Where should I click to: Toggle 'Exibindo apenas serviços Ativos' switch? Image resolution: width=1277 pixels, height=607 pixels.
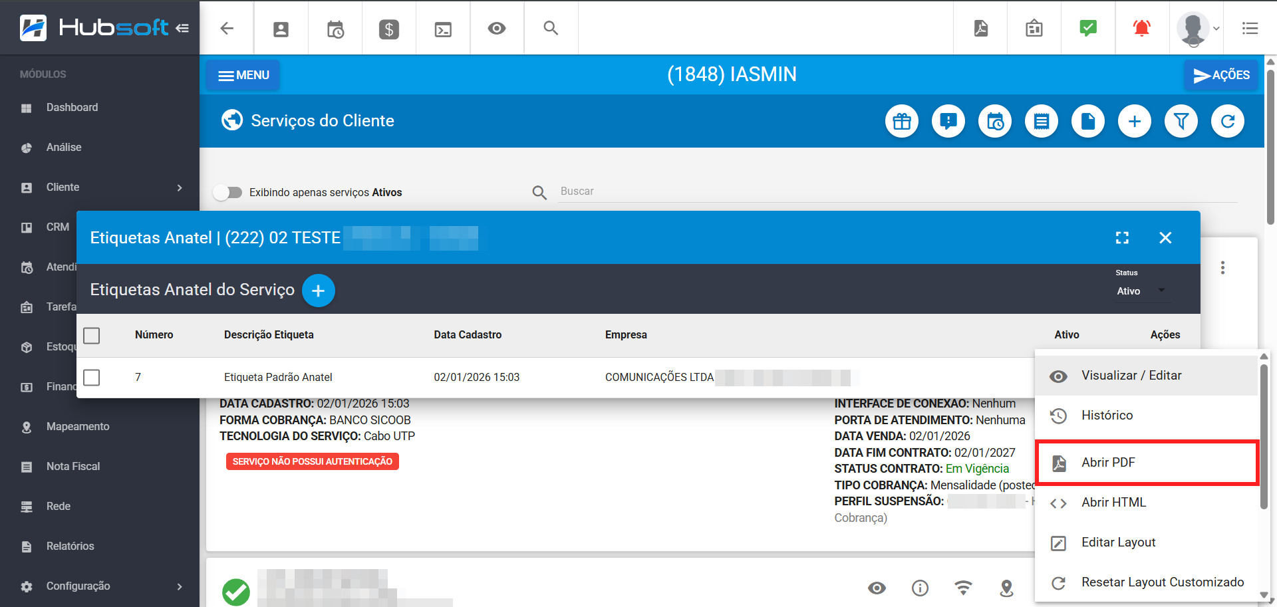pos(227,192)
